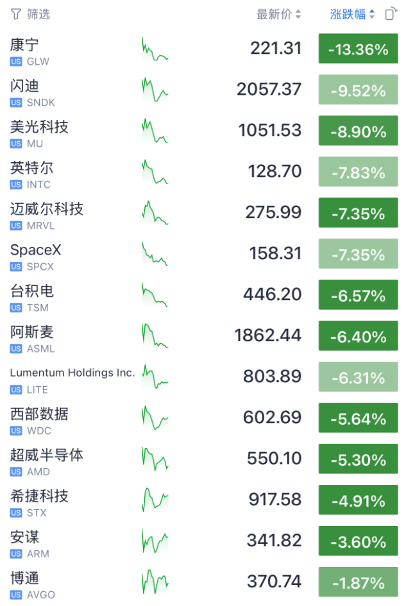Tap the US market tag beside MRVL

(16, 226)
